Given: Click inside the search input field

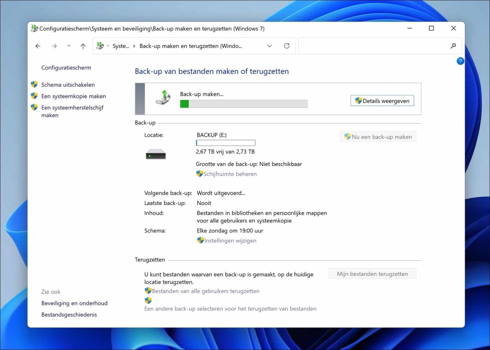Looking at the screenshot, I should [x=367, y=46].
